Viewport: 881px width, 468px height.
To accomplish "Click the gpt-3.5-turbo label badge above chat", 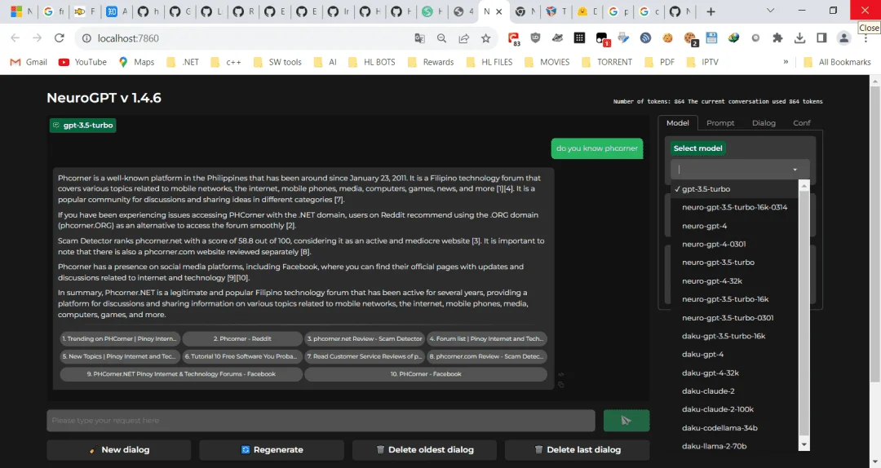I will 83,126.
